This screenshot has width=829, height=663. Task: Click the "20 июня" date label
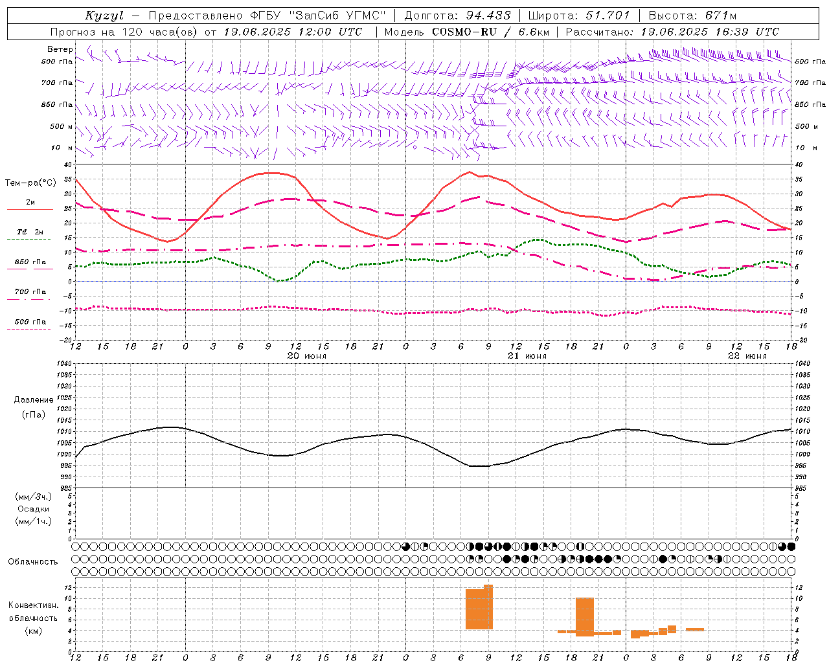[306, 356]
